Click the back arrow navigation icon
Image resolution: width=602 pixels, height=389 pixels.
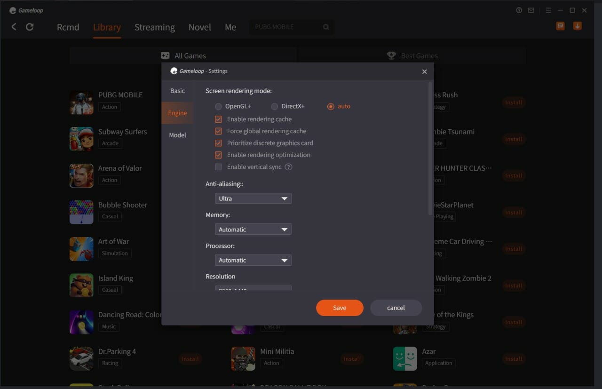pos(14,27)
